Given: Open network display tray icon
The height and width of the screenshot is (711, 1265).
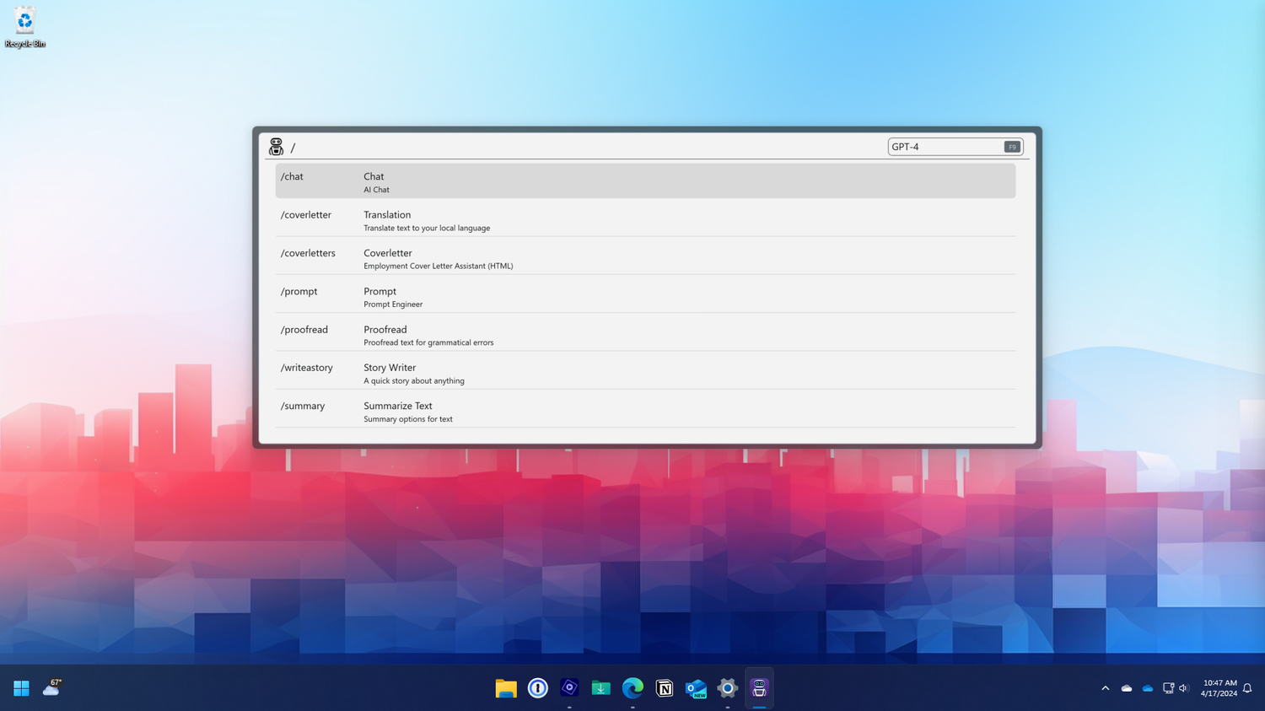Looking at the screenshot, I should pyautogui.click(x=1169, y=688).
